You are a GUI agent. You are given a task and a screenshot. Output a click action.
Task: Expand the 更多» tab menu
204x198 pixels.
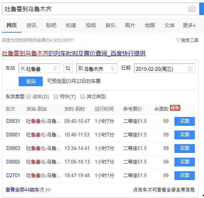(x=189, y=25)
